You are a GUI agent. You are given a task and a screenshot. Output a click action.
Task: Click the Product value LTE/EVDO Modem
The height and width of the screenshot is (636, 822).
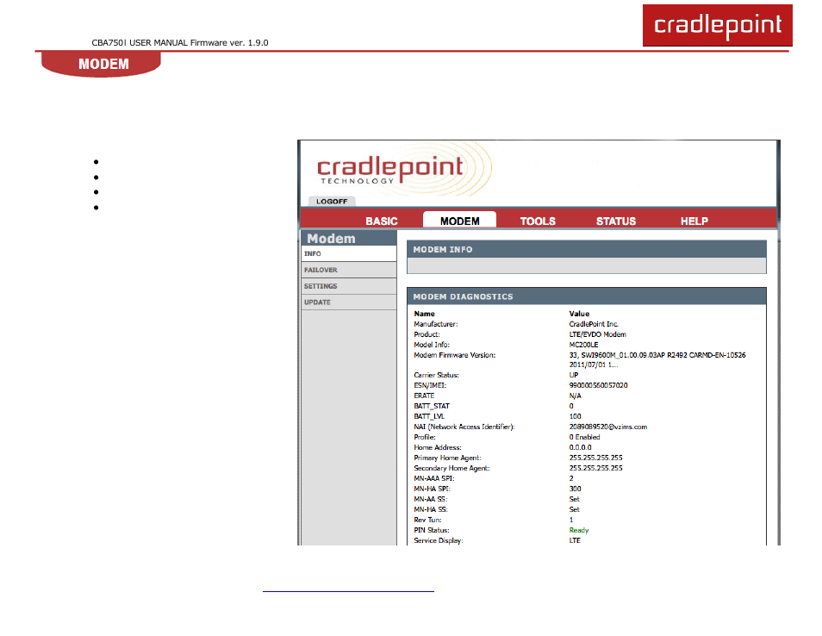pyautogui.click(x=598, y=334)
